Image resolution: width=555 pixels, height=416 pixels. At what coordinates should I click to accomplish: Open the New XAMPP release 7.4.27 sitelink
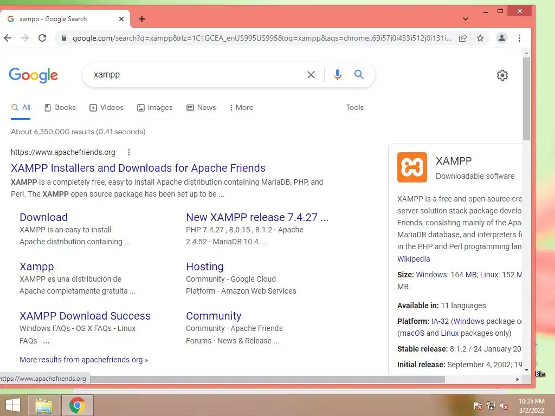[257, 217]
